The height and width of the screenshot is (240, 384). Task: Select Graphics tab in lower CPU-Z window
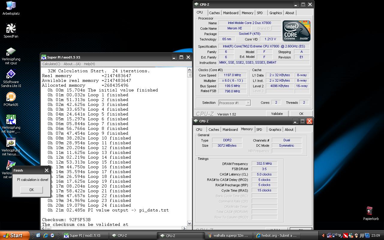coord(275,130)
